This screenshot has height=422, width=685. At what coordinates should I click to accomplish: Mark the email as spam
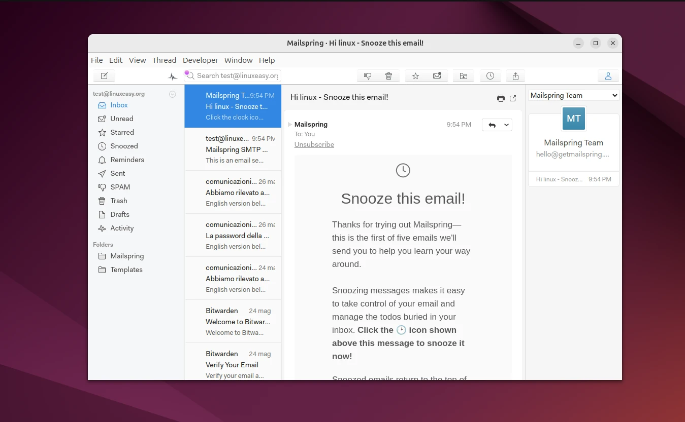click(367, 75)
